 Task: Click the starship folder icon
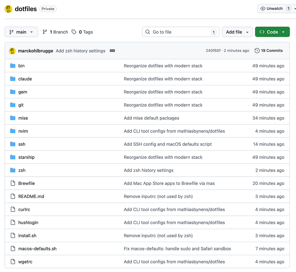13,157
